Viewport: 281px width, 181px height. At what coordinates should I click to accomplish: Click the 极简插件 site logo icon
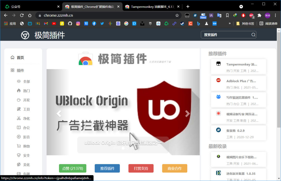[25, 35]
